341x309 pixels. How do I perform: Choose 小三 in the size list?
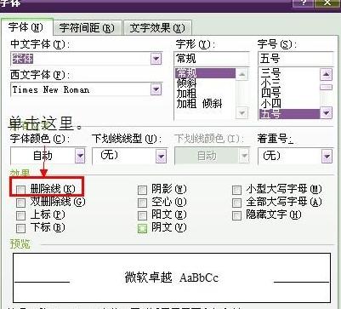tap(290, 83)
